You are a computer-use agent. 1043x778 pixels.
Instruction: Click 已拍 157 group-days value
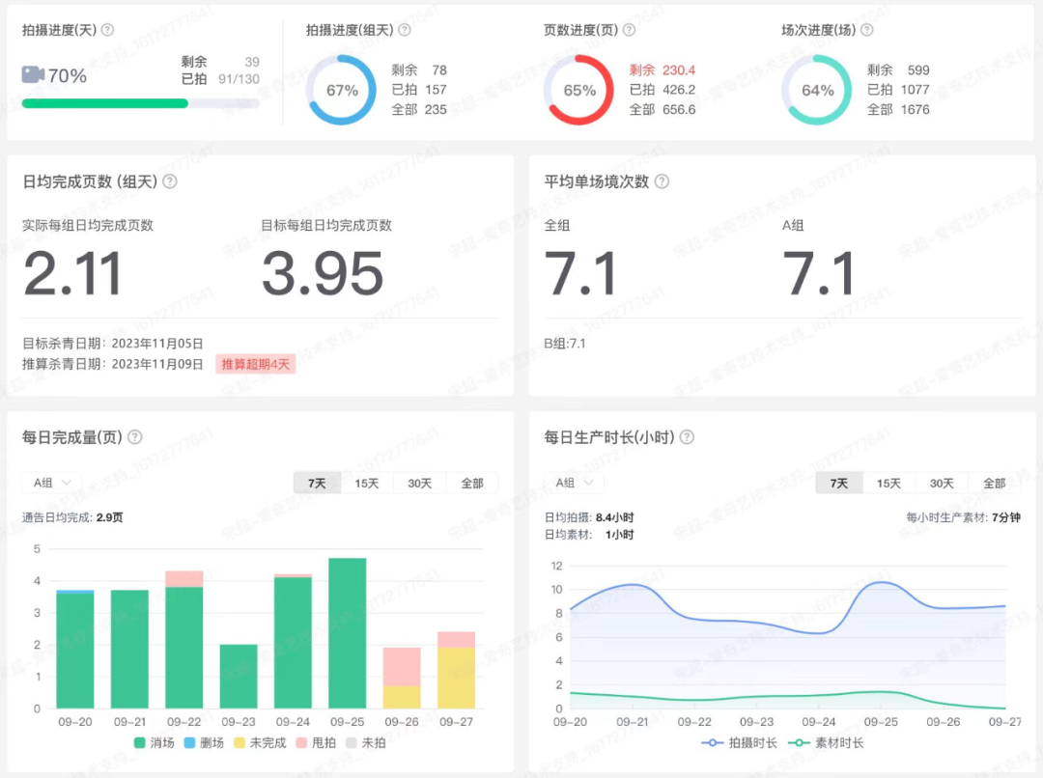[419, 90]
